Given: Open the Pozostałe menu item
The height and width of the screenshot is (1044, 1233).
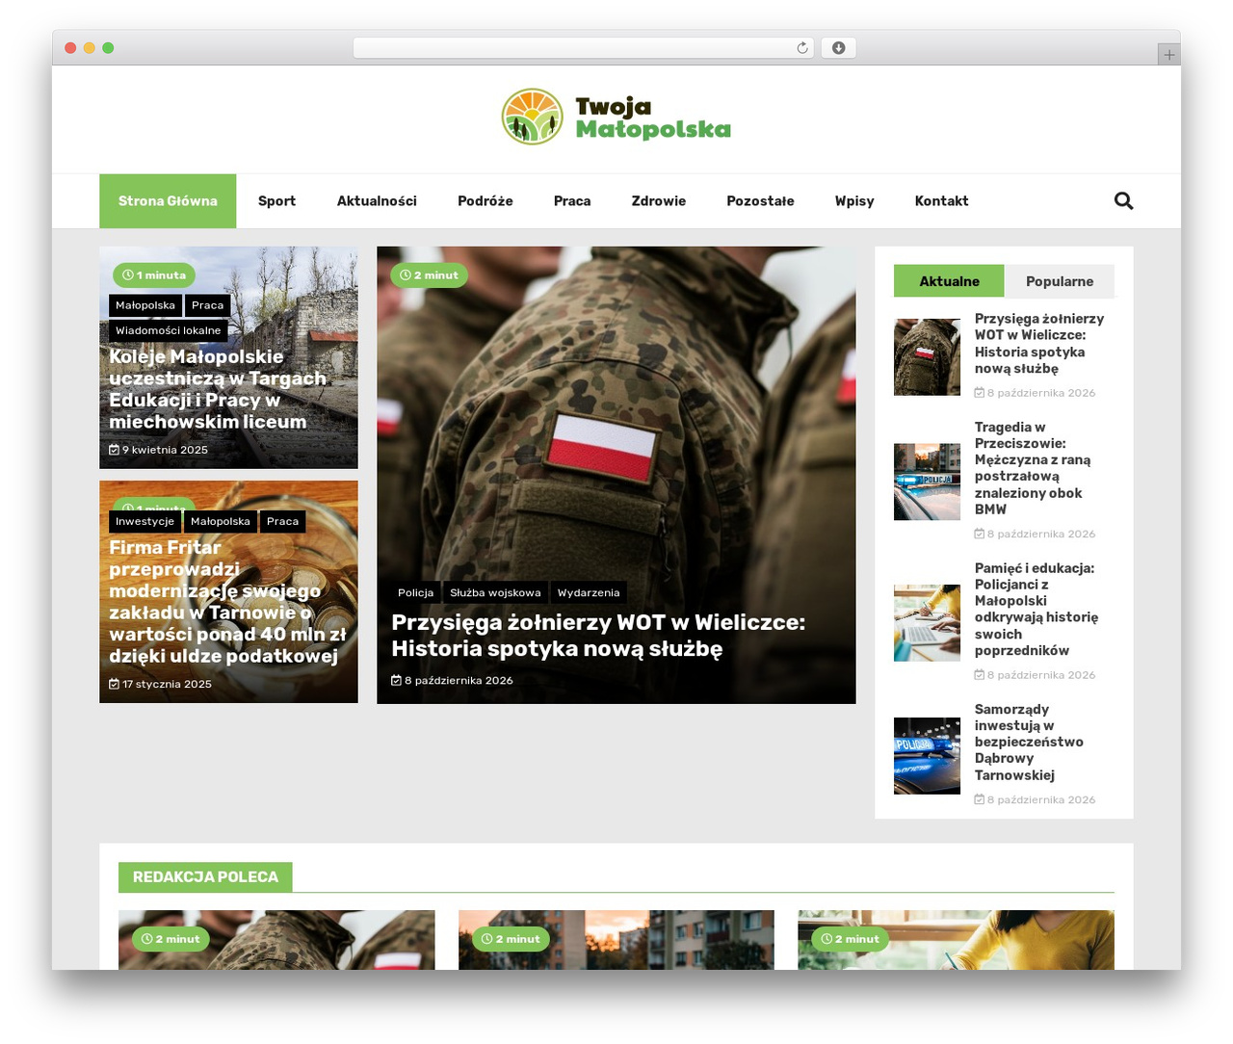Looking at the screenshot, I should tap(760, 200).
